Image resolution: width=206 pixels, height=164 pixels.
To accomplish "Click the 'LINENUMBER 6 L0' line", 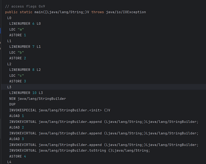I will click(25, 24).
